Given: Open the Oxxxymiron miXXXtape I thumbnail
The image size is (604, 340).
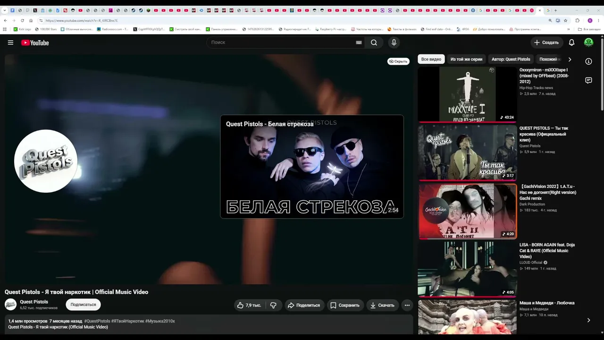Looking at the screenshot, I should pos(467,94).
